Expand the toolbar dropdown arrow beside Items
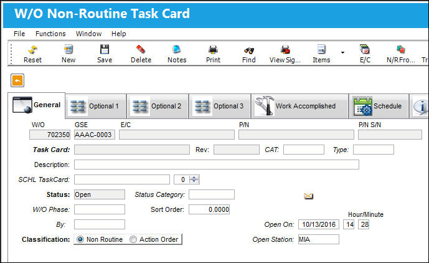 [x=342, y=52]
